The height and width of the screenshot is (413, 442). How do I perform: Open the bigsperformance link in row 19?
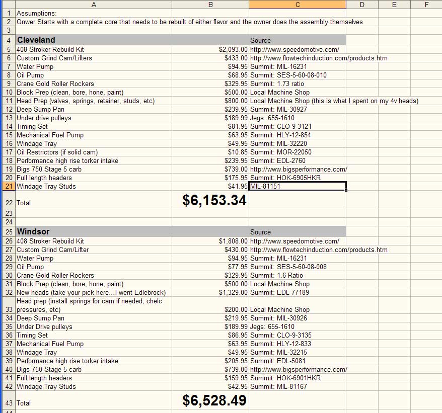pos(299,169)
